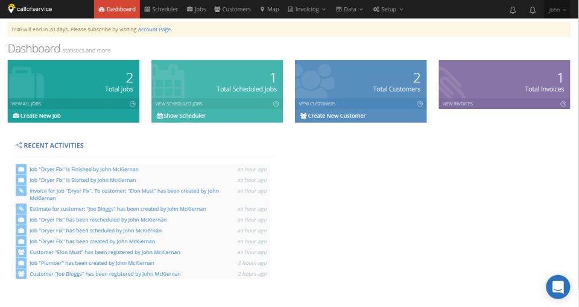
Task: Click people icon beside Elon Must registered
Action: 21,252
